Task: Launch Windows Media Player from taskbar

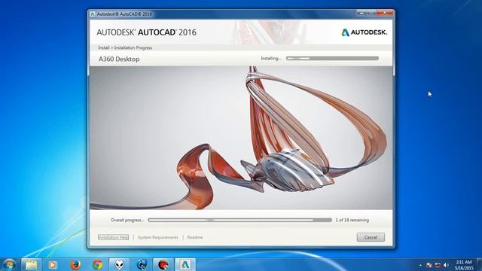Action: click(x=53, y=264)
